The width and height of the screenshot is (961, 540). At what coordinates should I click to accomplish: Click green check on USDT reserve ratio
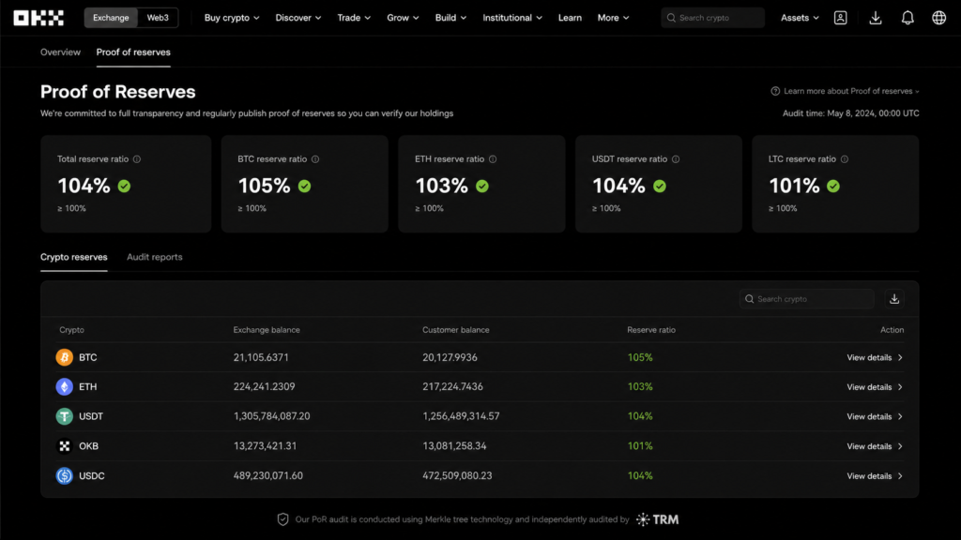[660, 187]
